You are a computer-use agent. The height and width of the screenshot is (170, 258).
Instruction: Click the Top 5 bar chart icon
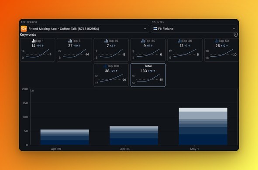70,41
